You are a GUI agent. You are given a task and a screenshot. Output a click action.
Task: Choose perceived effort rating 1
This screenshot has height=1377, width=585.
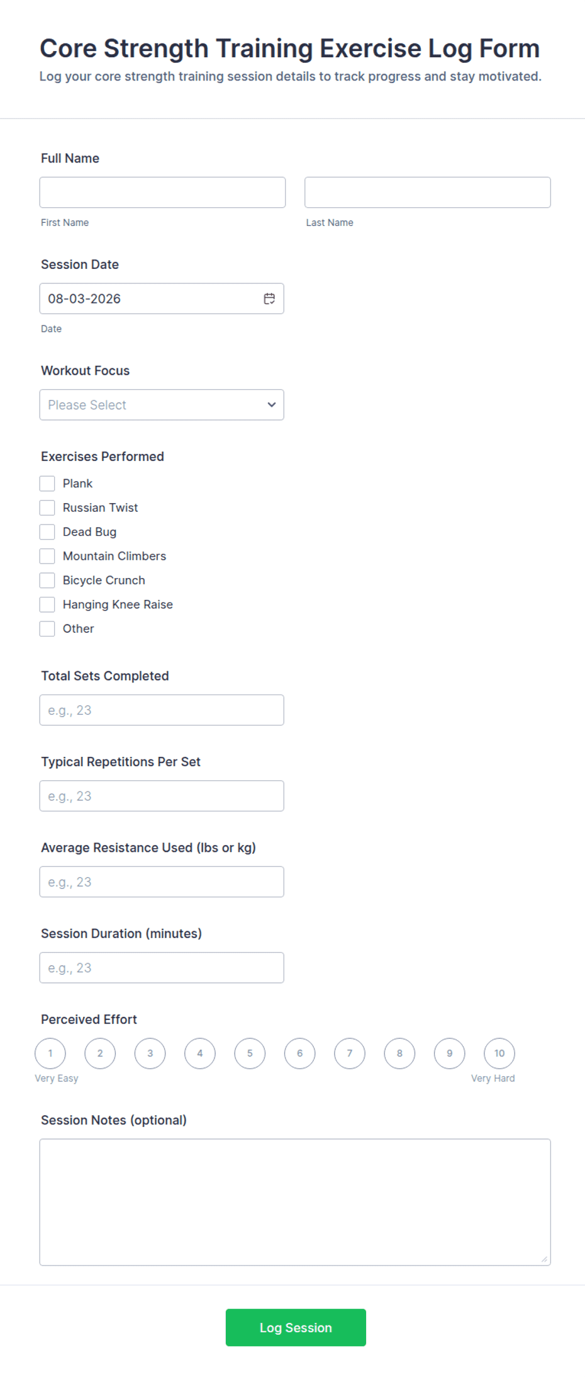click(50, 1053)
